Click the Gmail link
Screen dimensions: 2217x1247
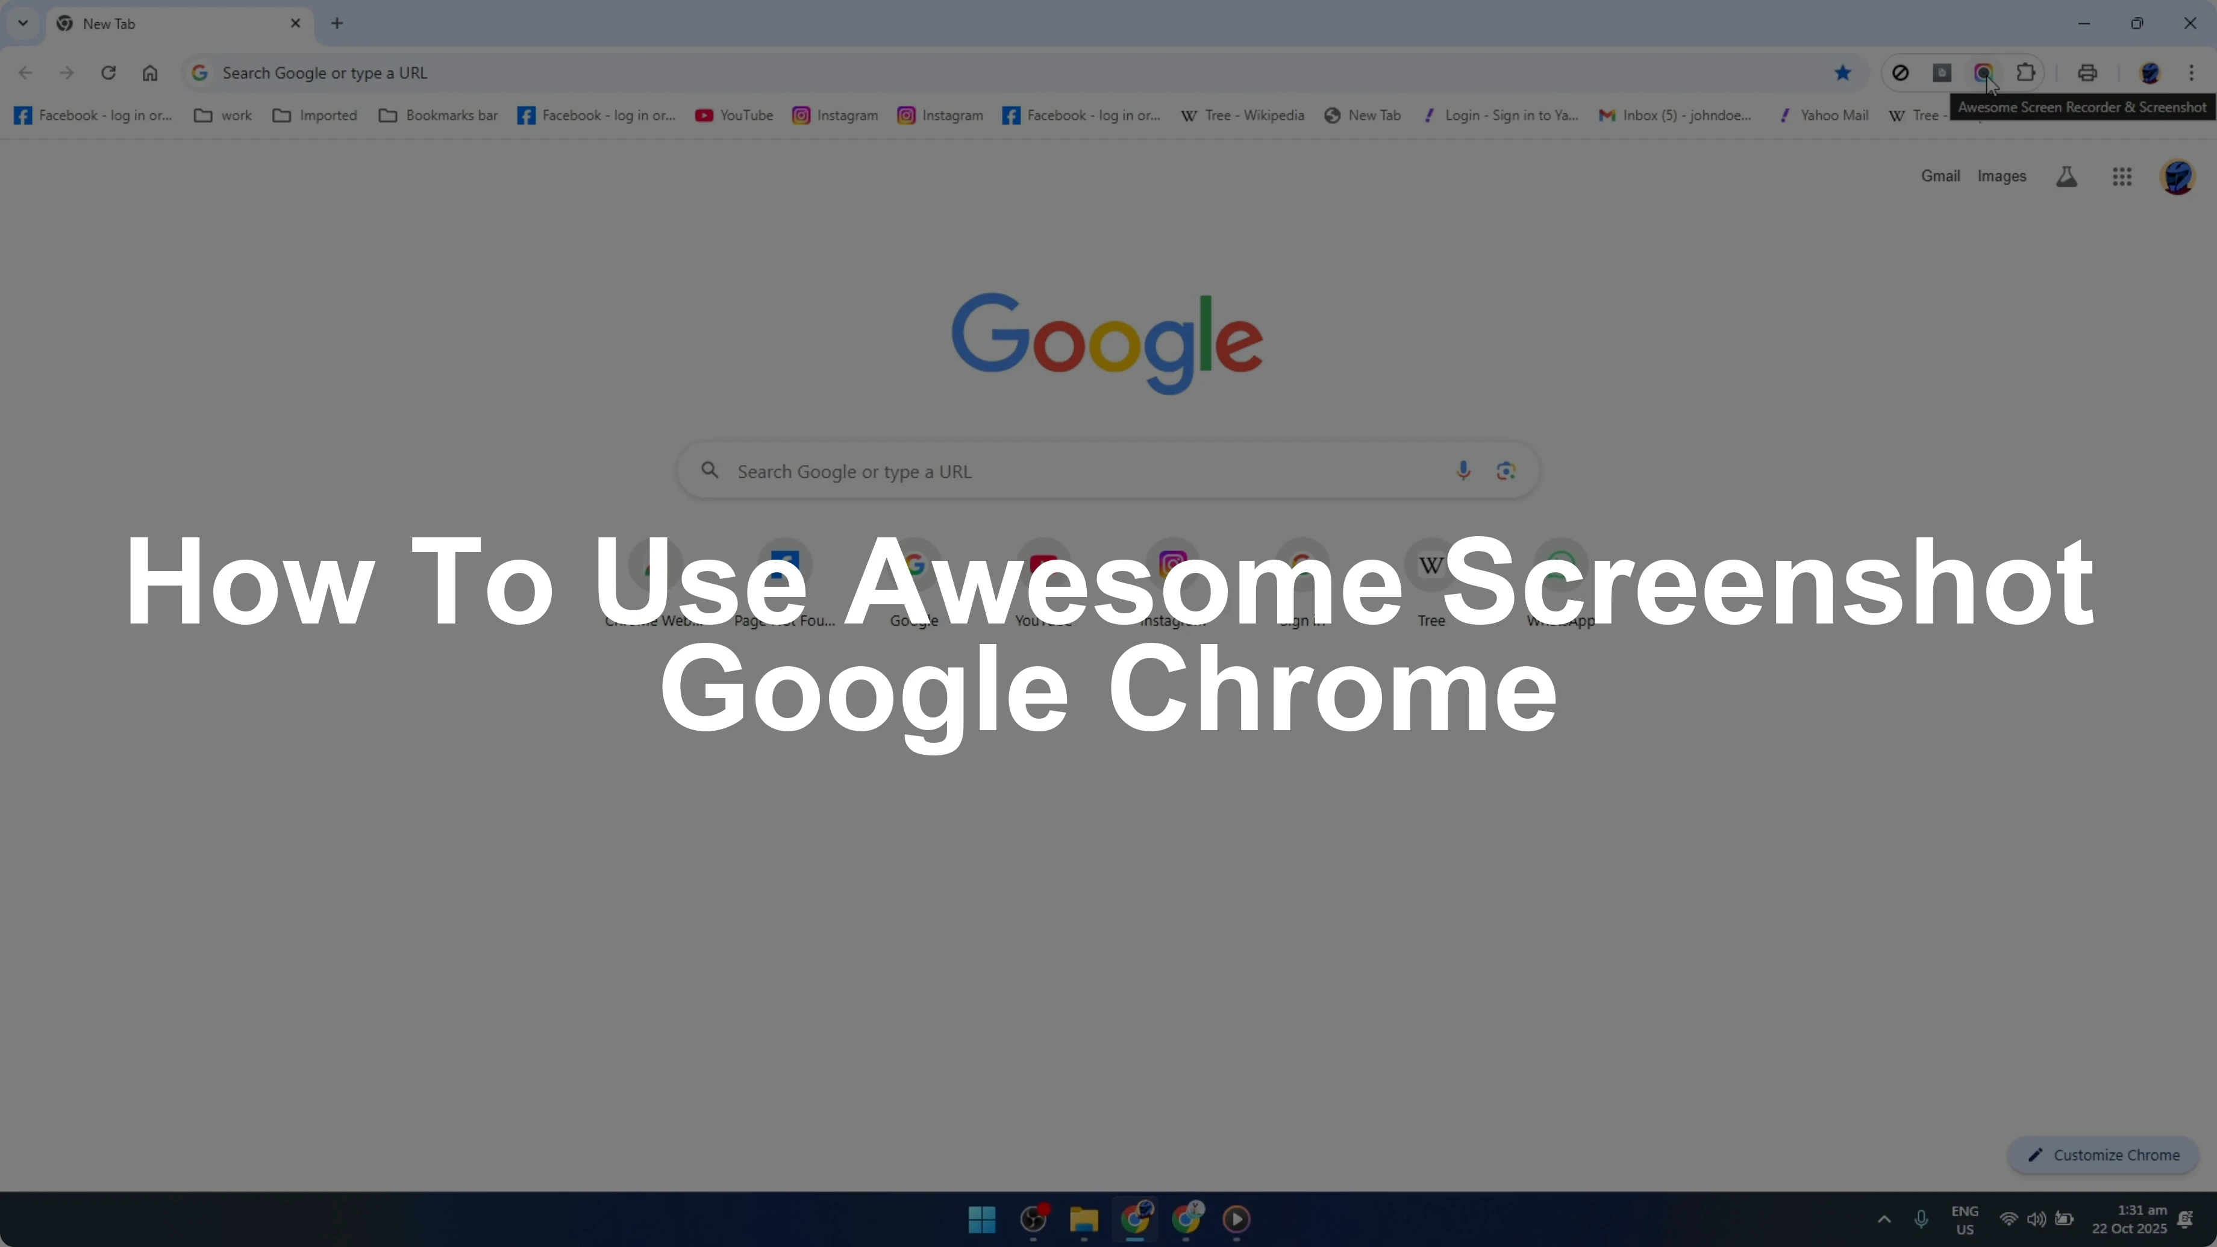tap(1940, 177)
